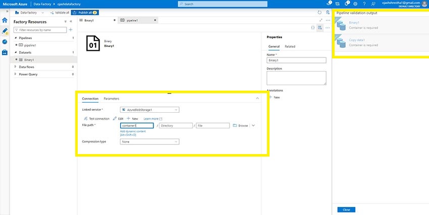Expand the Data flows tree group
This screenshot has height=215, width=429.
pyautogui.click(x=15, y=67)
